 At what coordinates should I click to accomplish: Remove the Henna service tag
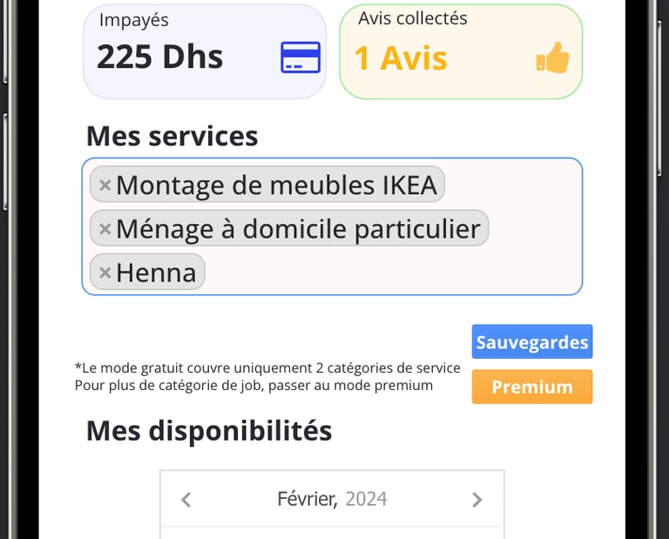tap(105, 273)
